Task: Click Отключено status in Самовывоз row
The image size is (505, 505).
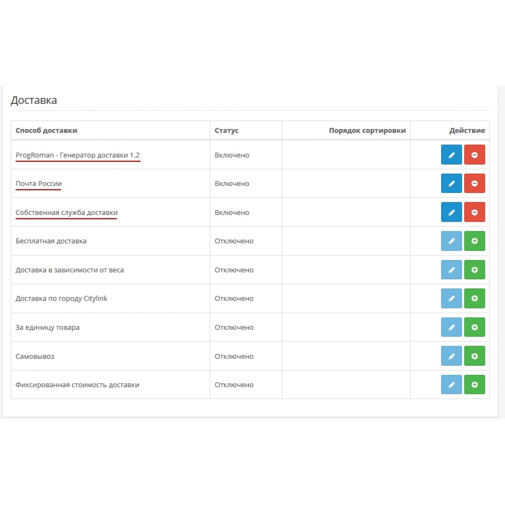Action: (234, 356)
